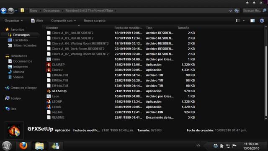This screenshot has width=268, height=151.
Task: Click the LeonU application icon
Action: [x=49, y=107]
